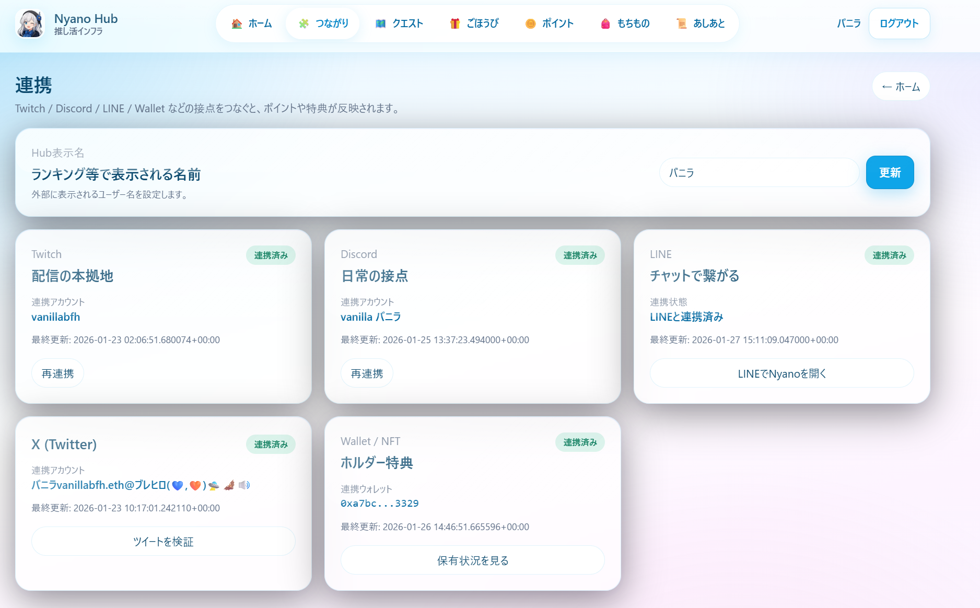Click the Nyano Hub avatar image
Viewport: 980px width, 608px height.
point(30,24)
